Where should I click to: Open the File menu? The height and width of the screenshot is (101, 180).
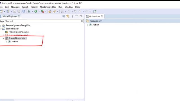click(x=1, y=7)
